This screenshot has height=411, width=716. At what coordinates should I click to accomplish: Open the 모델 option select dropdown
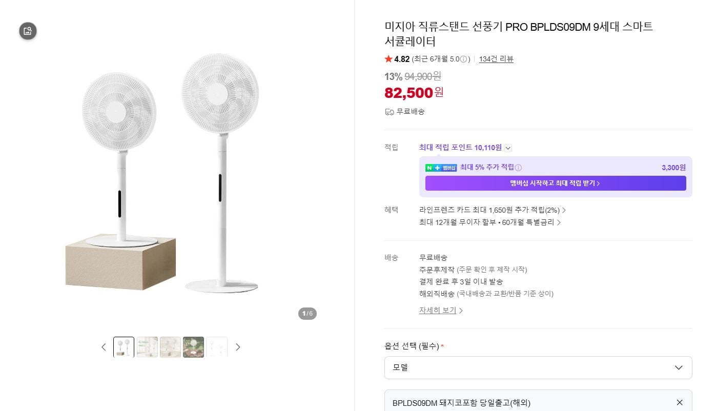(538, 367)
